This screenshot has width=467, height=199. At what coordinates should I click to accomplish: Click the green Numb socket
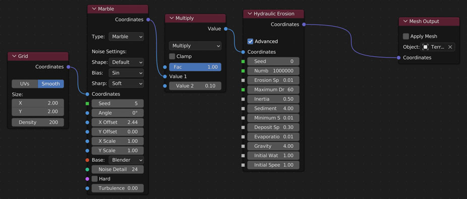pos(243,71)
